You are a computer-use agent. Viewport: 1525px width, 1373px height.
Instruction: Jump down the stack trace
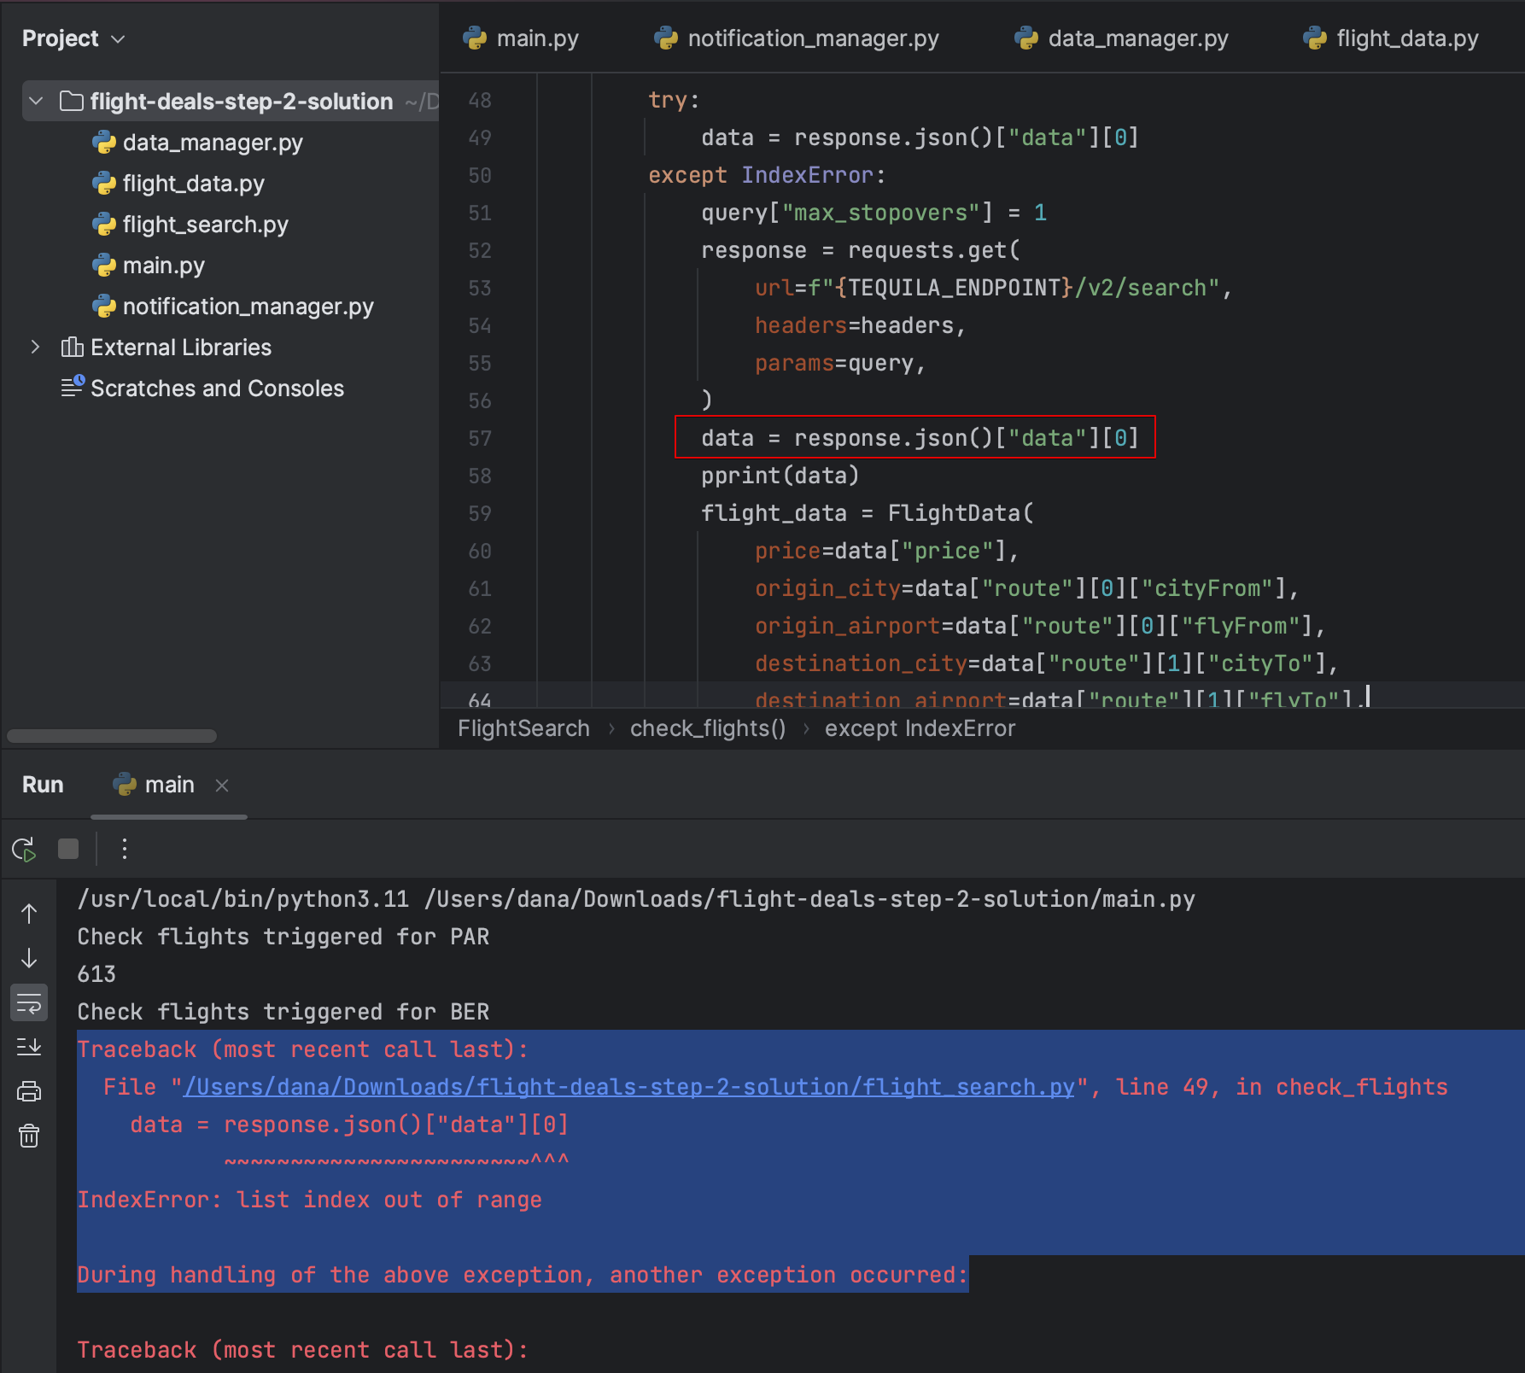click(29, 958)
